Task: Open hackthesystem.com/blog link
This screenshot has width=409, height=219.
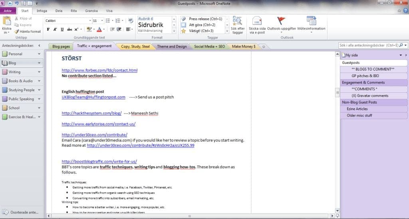Action: pos(91,113)
